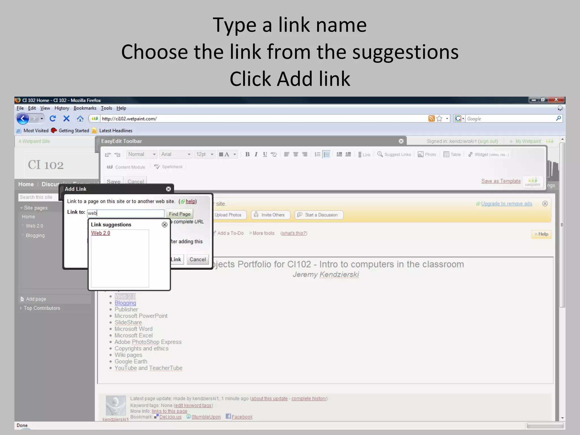Click the Undo arrow in EasyEdit toolbar

click(108, 155)
